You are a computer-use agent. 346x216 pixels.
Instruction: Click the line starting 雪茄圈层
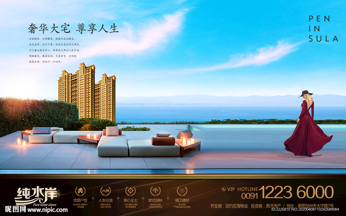click(52, 39)
